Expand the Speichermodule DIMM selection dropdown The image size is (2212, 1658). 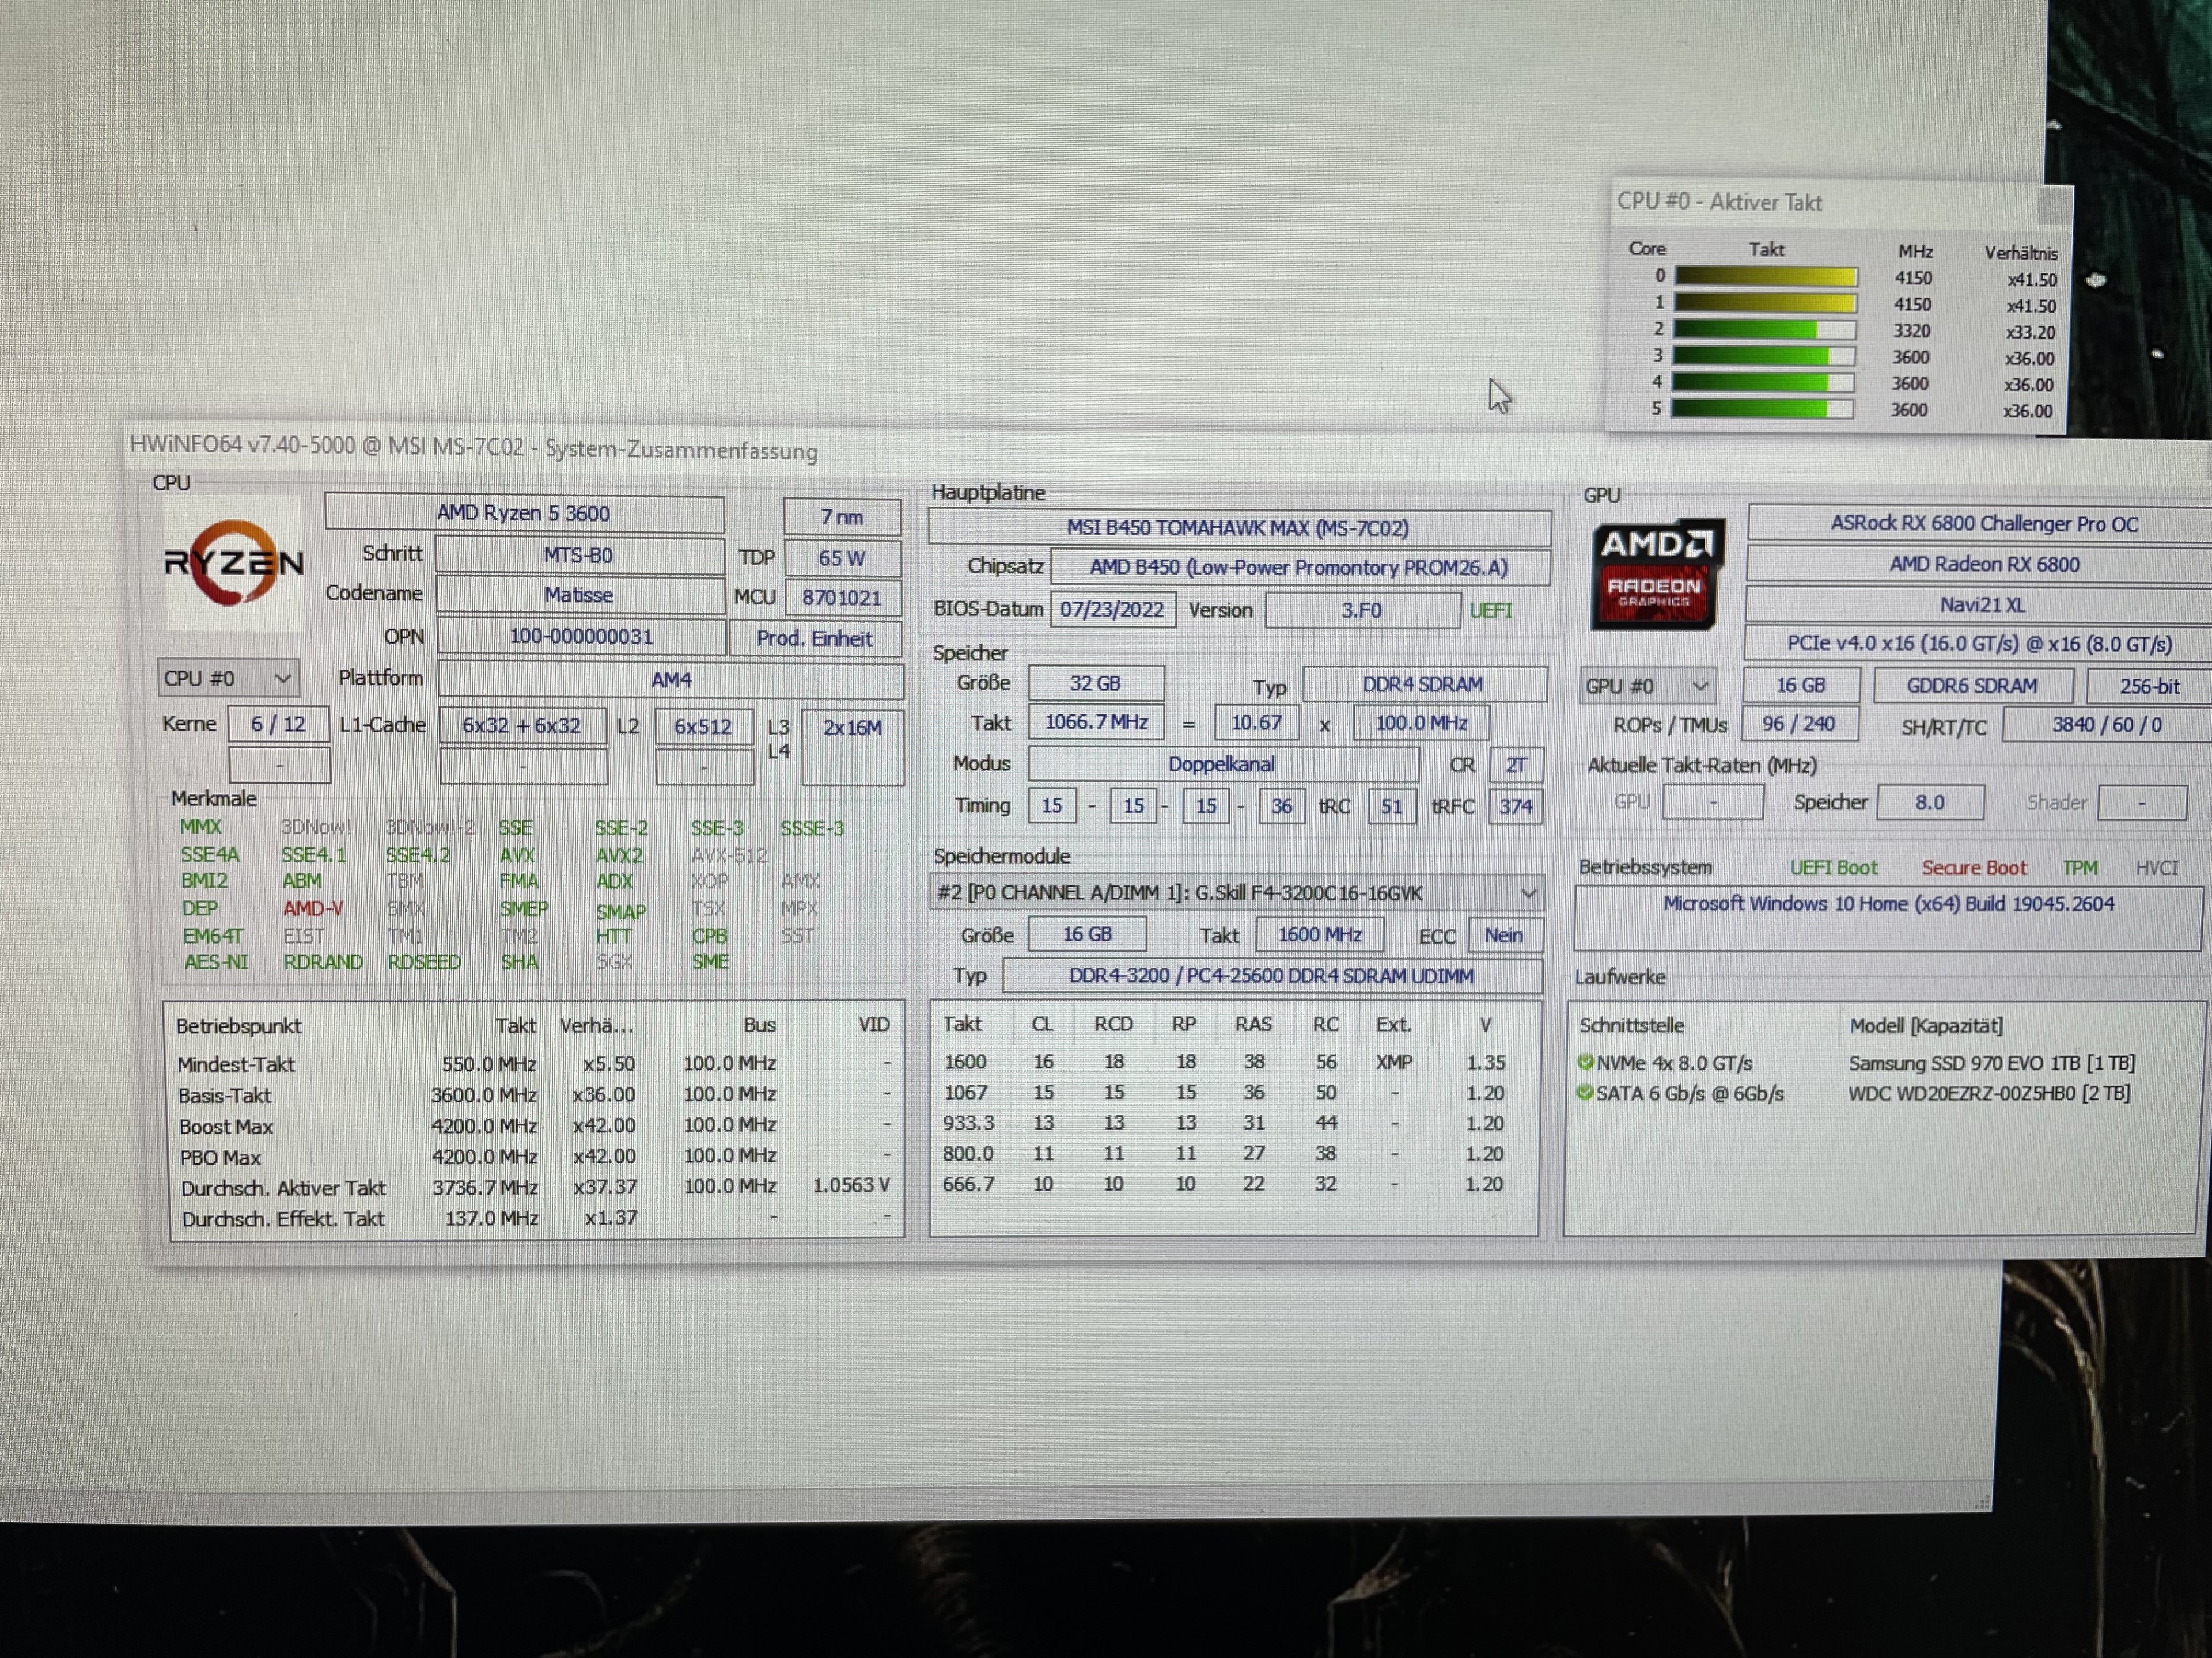tap(1528, 892)
